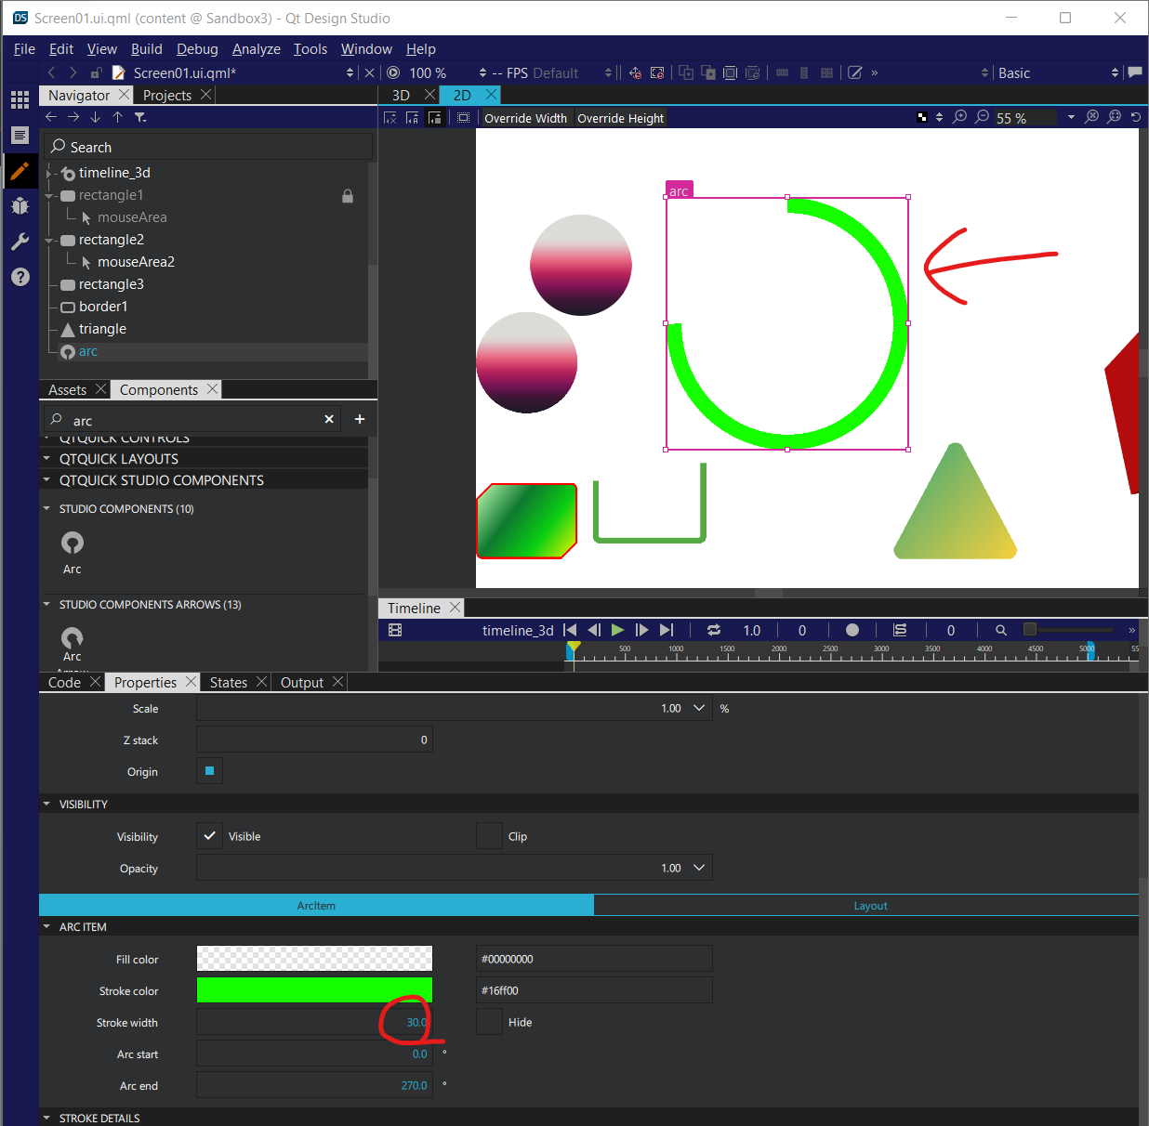1149x1126 pixels.
Task: Toggle the timeline loop playback icon
Action: tap(714, 630)
